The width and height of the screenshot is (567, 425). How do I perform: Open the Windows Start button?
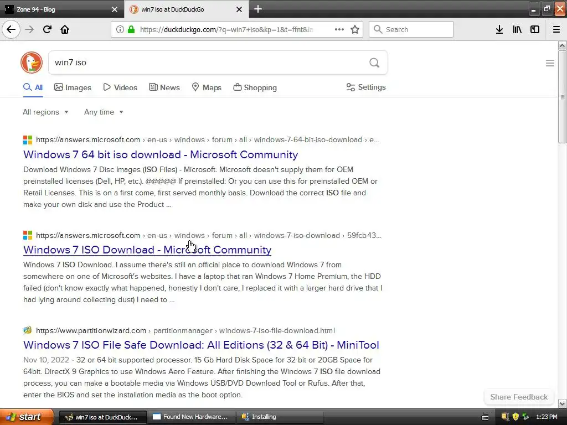coord(27,417)
